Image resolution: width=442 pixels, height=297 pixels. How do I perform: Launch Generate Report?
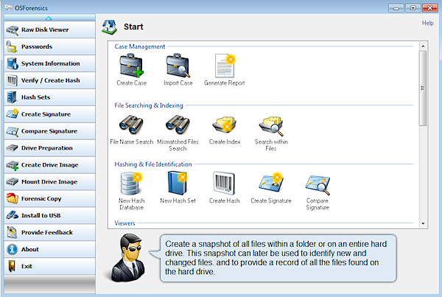point(225,67)
